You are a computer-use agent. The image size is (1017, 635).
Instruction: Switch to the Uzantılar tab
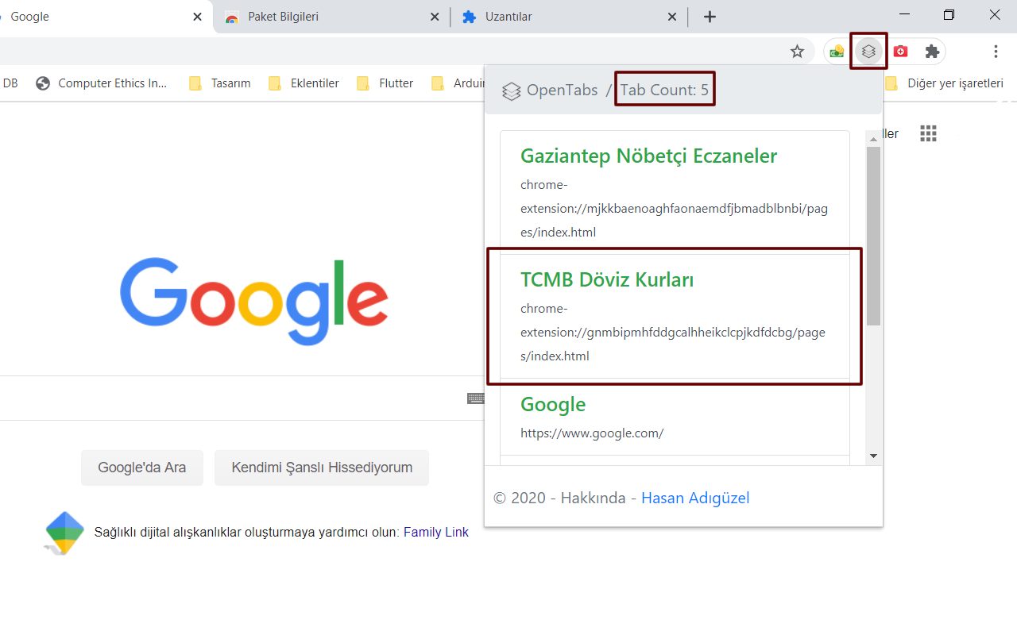[570, 17]
